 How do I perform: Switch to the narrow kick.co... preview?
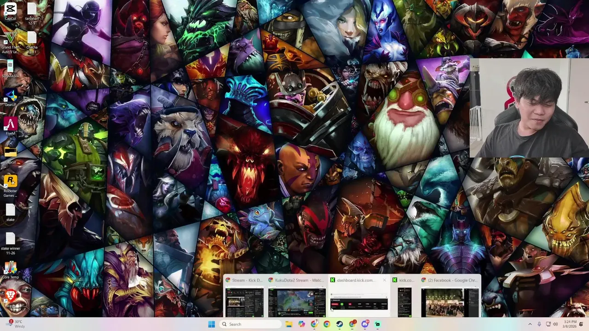pyautogui.click(x=404, y=297)
